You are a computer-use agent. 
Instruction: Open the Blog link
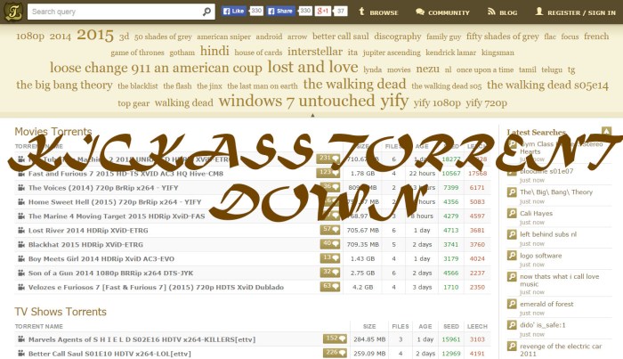coord(503,12)
